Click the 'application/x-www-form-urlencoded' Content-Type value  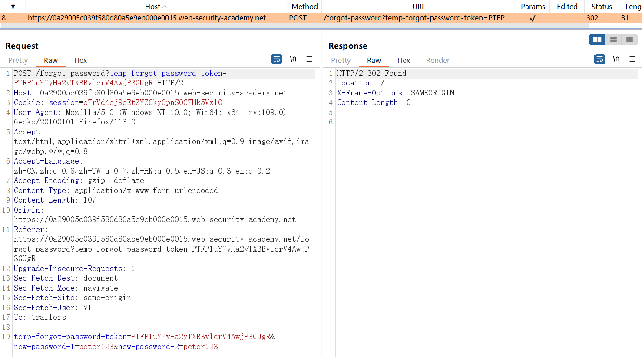pyautogui.click(x=146, y=190)
